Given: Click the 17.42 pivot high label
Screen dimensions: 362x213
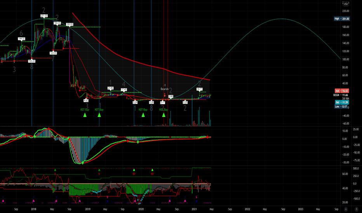Looking at the screenshot, I should click(x=124, y=89).
